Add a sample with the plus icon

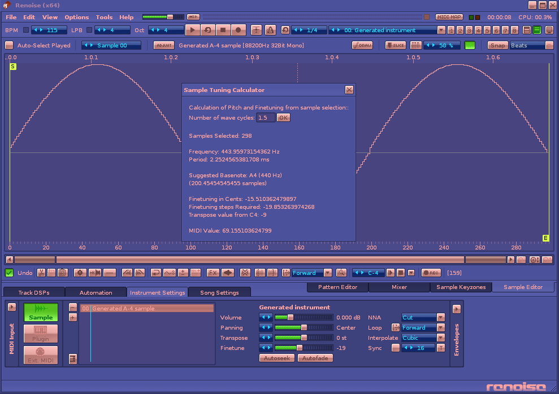click(73, 317)
